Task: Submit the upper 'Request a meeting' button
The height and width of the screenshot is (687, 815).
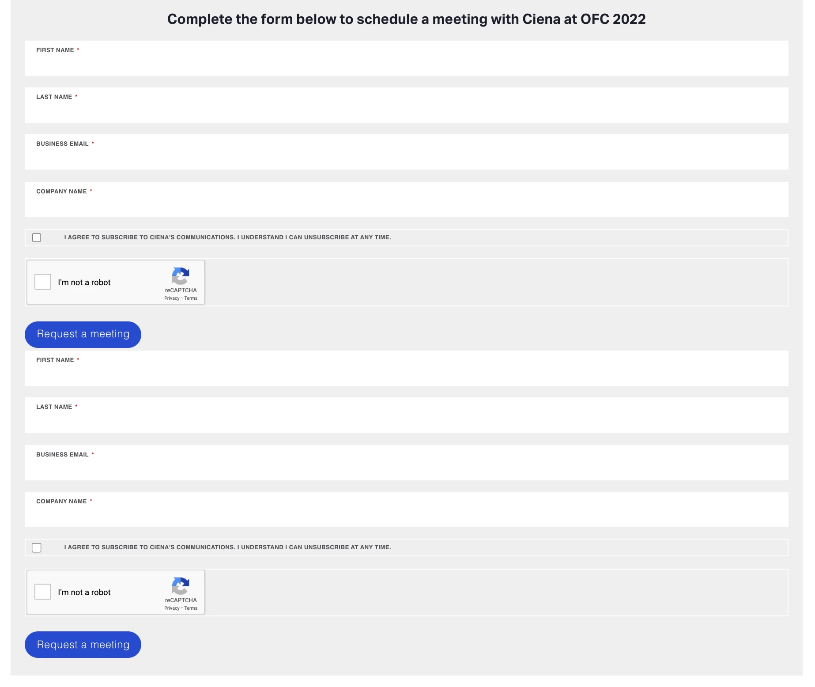Action: tap(83, 335)
